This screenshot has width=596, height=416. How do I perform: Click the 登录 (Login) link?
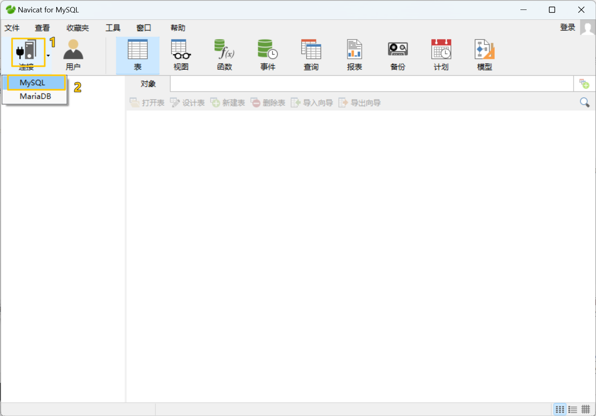click(568, 27)
